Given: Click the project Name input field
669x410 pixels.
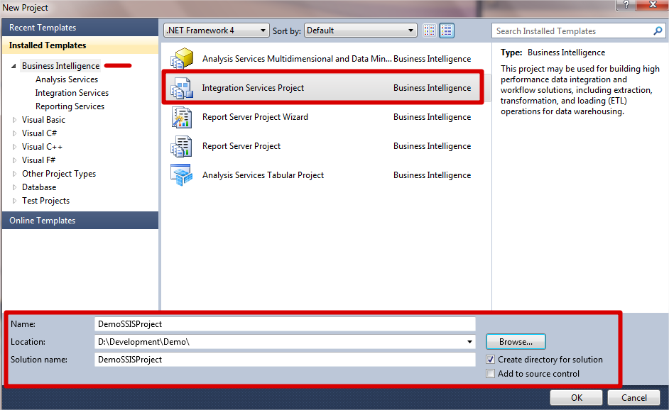Looking at the screenshot, I should tap(284, 324).
